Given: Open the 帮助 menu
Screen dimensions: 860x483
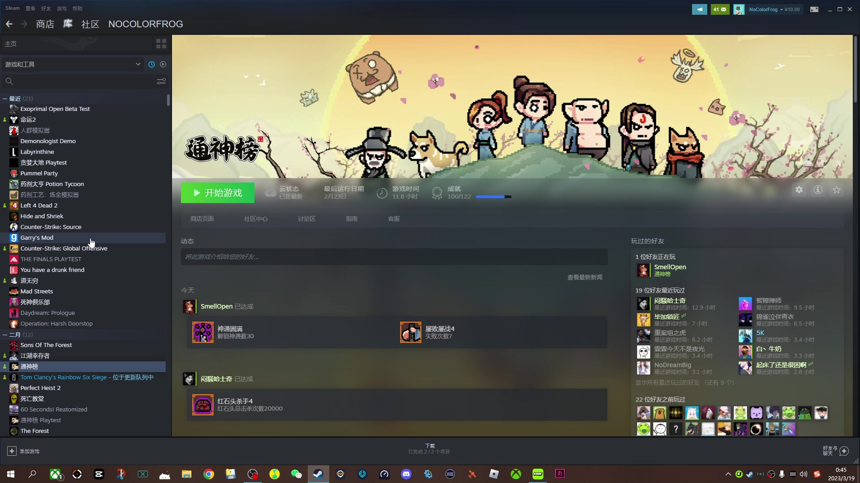Looking at the screenshot, I should click(x=77, y=8).
